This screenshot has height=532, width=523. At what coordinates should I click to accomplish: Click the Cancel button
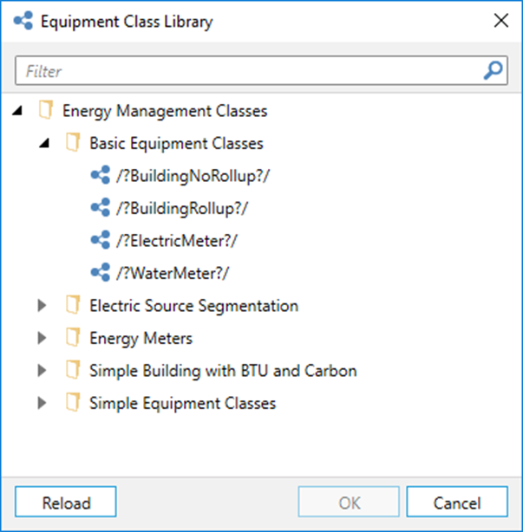coord(457,502)
